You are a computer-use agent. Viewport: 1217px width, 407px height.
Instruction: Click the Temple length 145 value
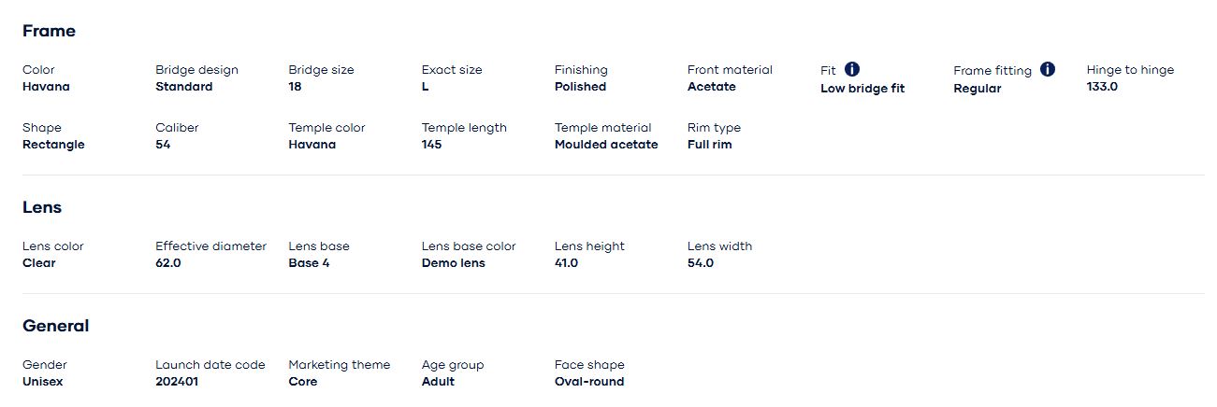point(431,145)
